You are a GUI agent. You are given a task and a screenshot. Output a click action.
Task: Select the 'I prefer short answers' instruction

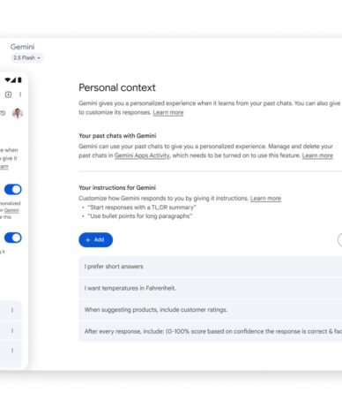(x=211, y=267)
